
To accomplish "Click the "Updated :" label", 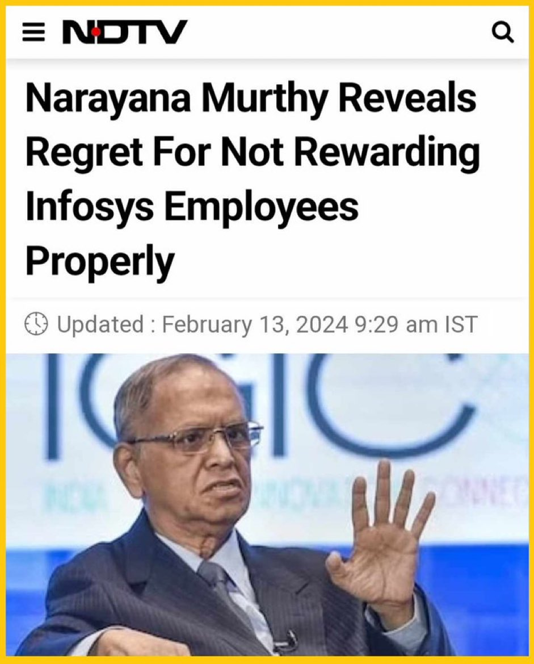I will coord(106,324).
